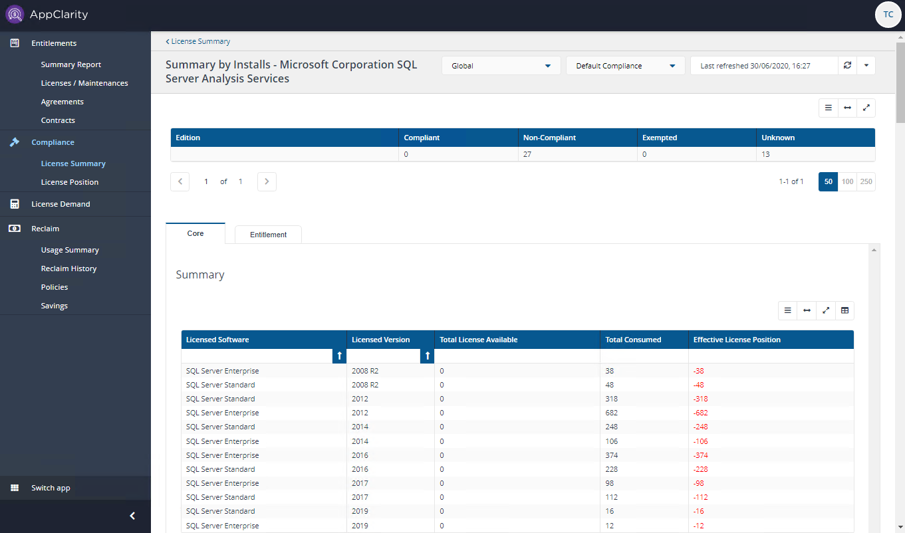Open Reclaim History in the sidebar
This screenshot has height=533, width=905.
click(x=69, y=268)
